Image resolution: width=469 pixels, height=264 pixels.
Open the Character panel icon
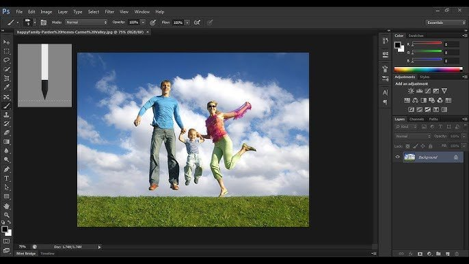pos(386,92)
